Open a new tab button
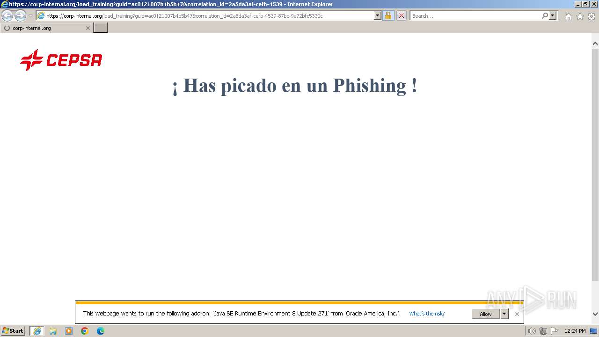599x337 pixels. (x=101, y=28)
